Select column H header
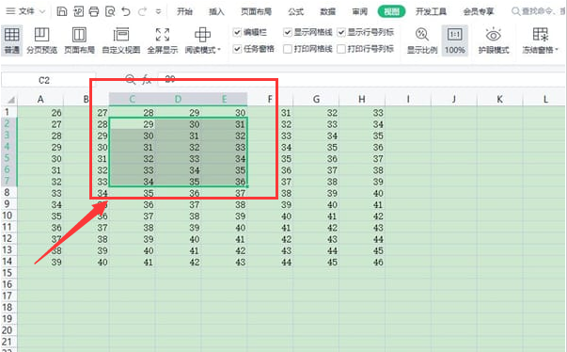 (362, 99)
